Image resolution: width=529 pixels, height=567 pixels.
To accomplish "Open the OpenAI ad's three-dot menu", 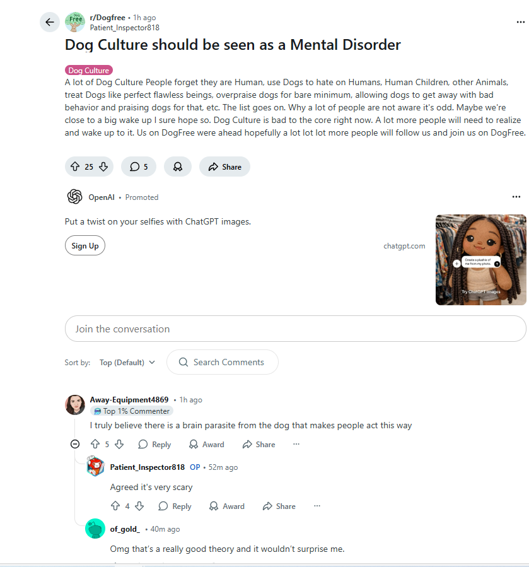I will [516, 197].
